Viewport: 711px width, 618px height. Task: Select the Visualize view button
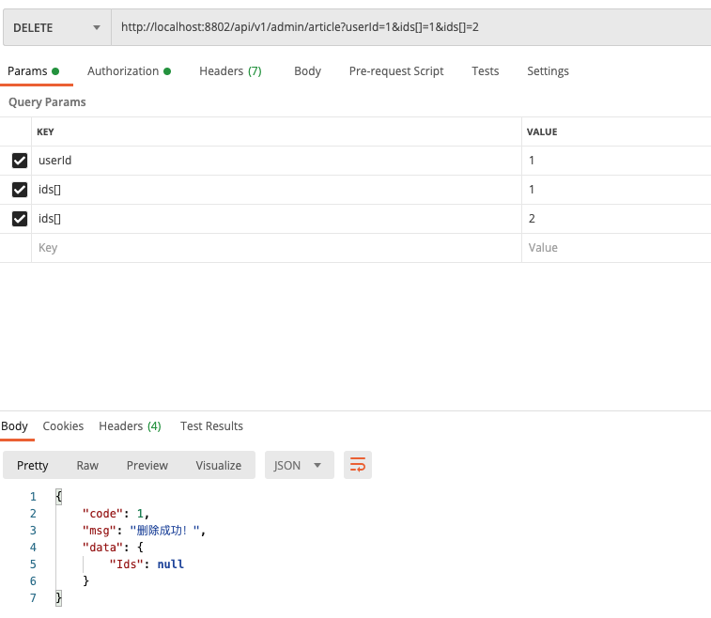(x=219, y=465)
